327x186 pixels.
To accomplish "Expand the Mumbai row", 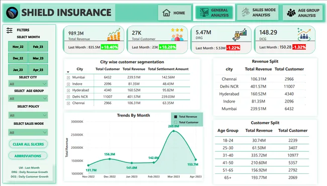I will [x=68, y=77].
